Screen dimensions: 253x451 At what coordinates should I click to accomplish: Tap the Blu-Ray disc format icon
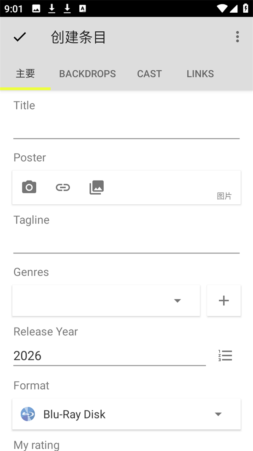(x=28, y=414)
